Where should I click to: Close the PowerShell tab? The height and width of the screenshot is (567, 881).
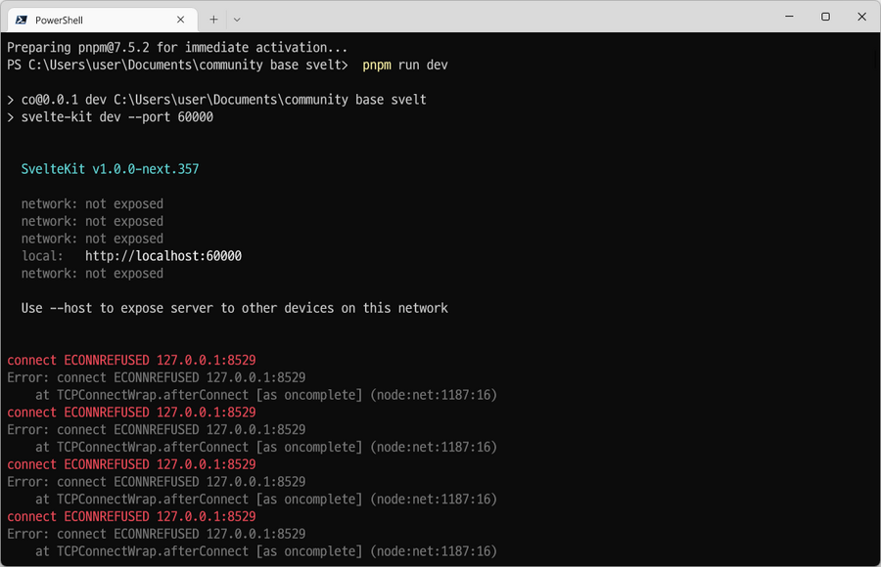(x=180, y=20)
